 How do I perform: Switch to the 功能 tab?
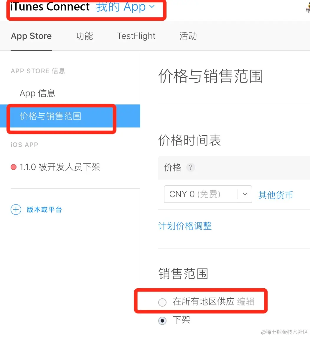[x=84, y=36]
